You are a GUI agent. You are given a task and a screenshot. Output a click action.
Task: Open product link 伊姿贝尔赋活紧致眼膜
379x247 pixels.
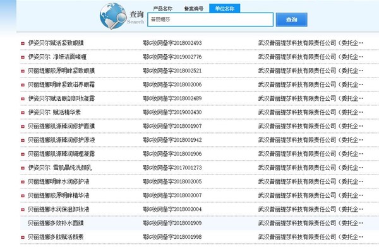click(x=56, y=43)
